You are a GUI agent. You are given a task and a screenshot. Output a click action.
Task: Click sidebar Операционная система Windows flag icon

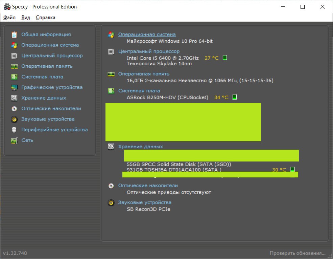pos(14,45)
